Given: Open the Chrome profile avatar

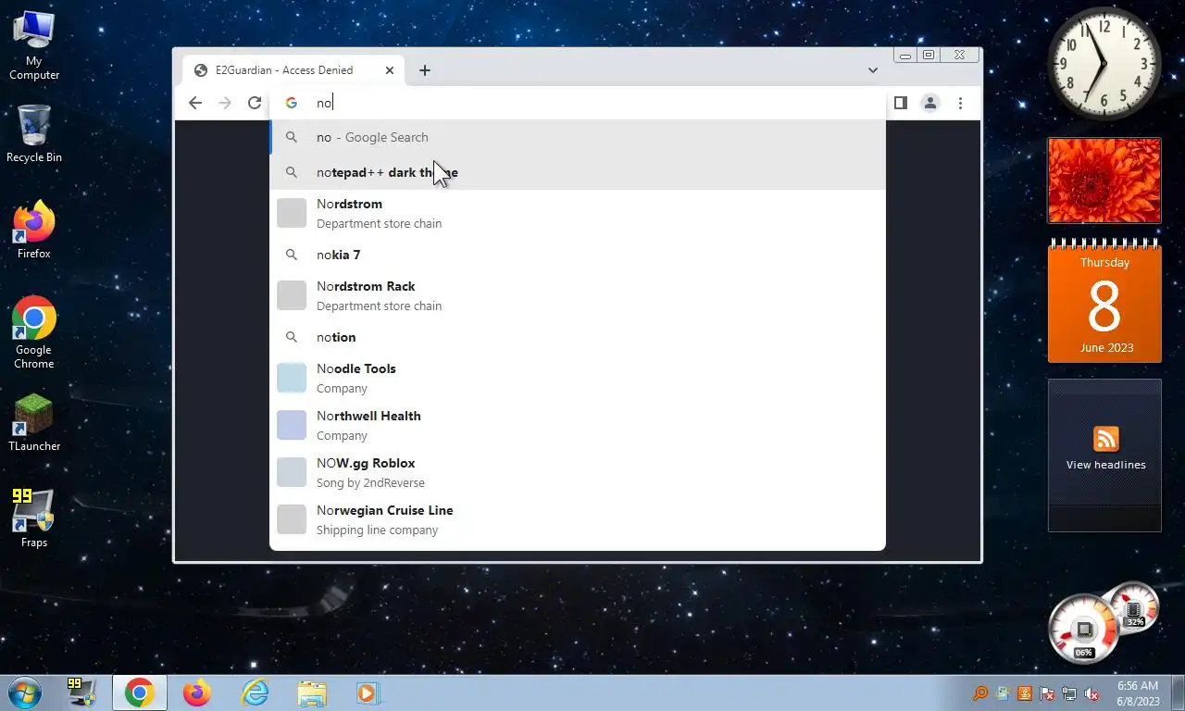Looking at the screenshot, I should 930,103.
